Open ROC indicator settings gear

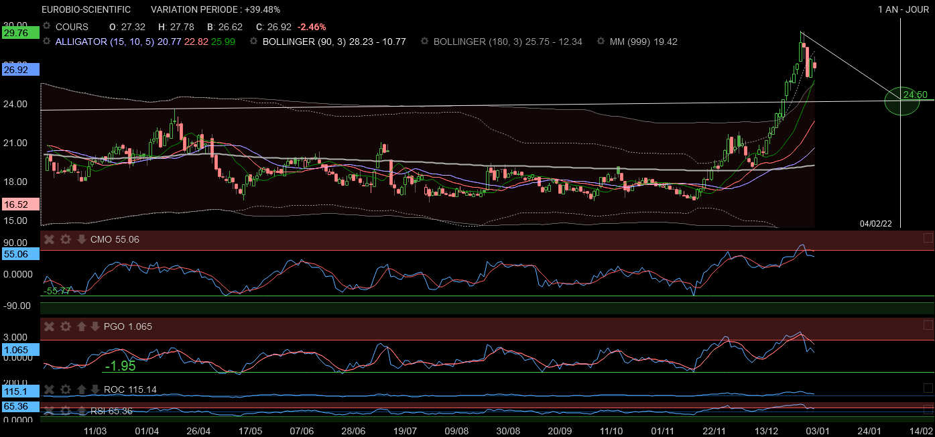(x=65, y=389)
